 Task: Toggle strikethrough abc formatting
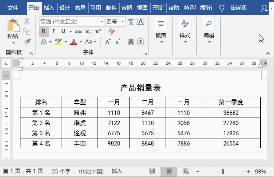pos(78,31)
